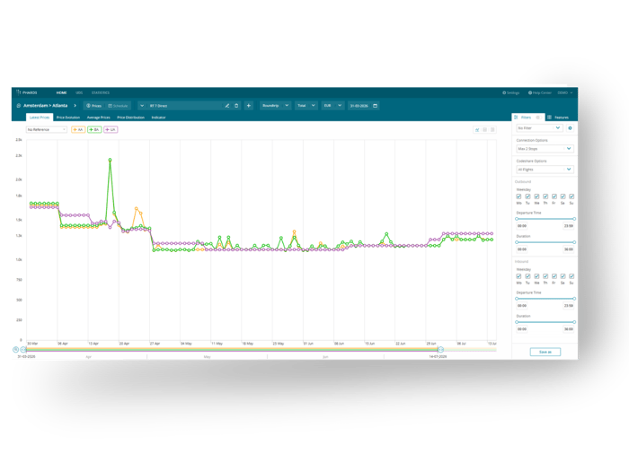
Task: Open the Roundtrip dropdown
Action: click(275, 106)
